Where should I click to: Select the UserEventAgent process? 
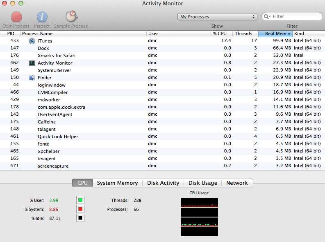(162, 114)
